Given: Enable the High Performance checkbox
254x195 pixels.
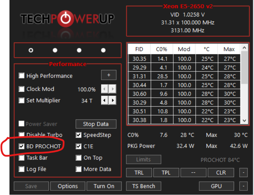Looking at the screenshot, I should 21,76.
